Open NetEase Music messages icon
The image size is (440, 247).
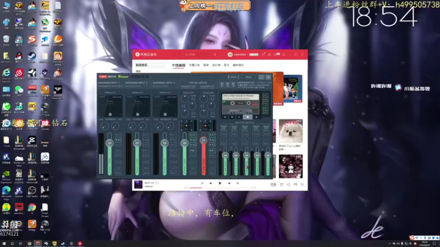pyautogui.click(x=276, y=54)
